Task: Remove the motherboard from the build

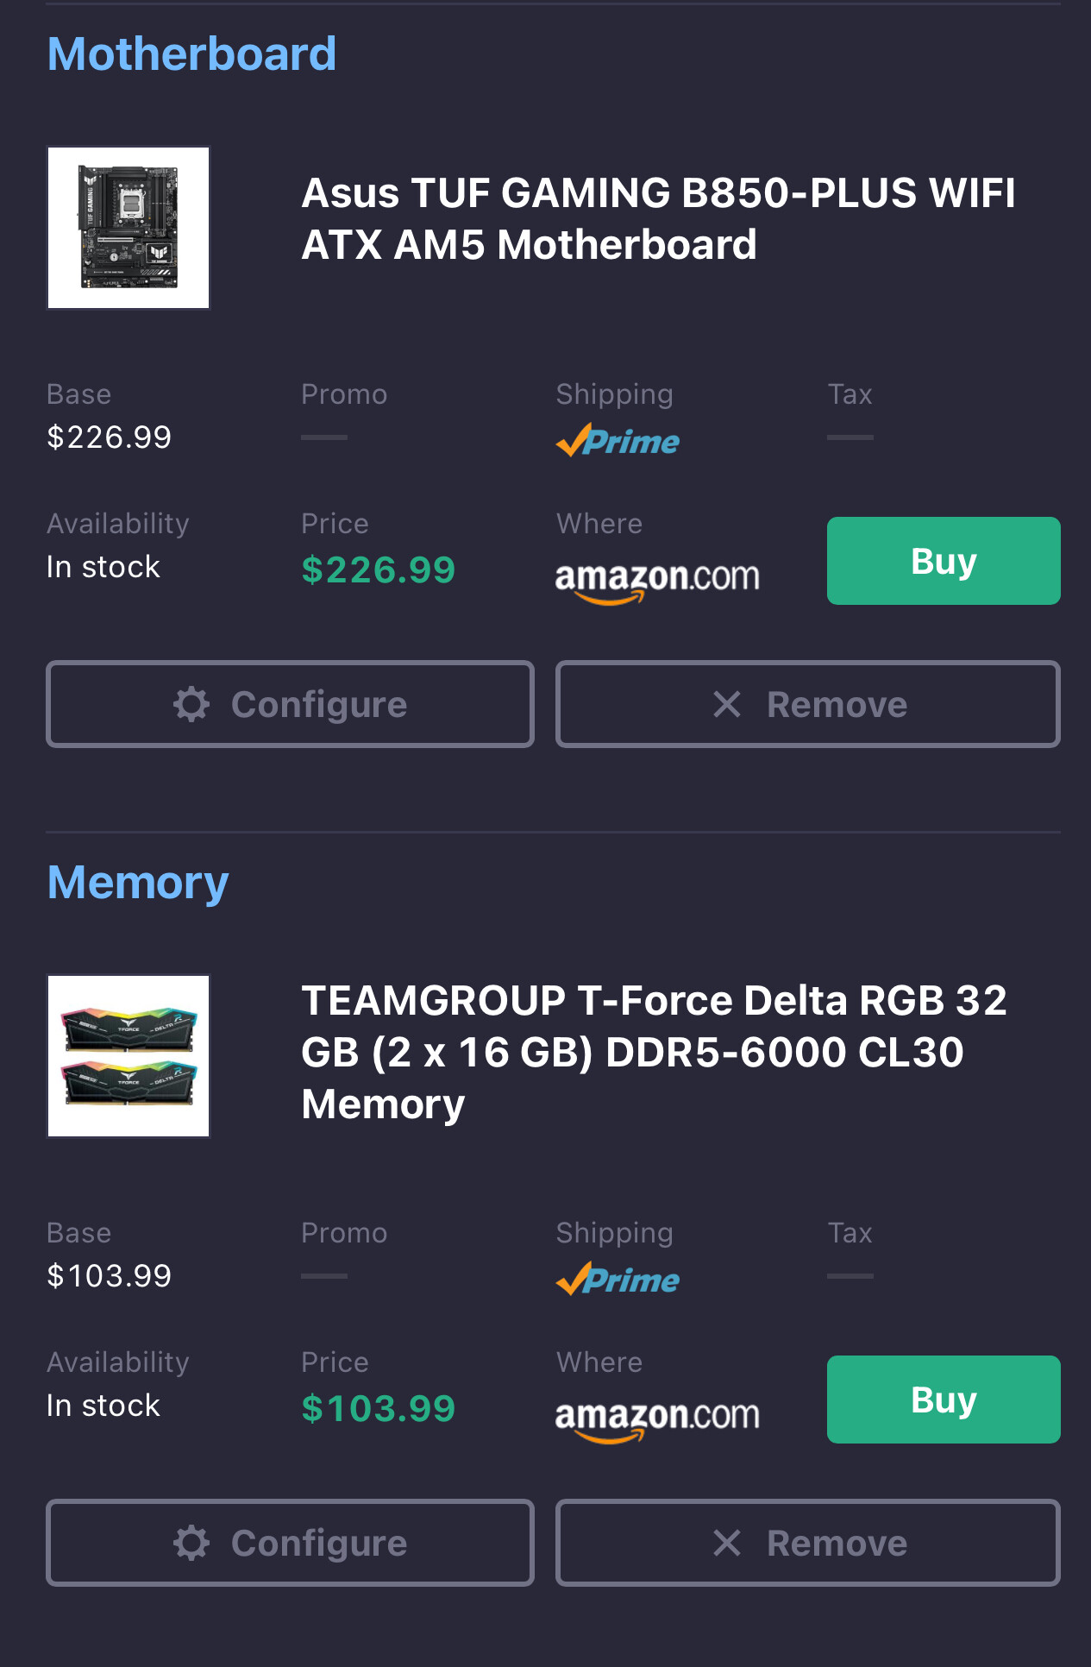Action: pyautogui.click(x=808, y=704)
